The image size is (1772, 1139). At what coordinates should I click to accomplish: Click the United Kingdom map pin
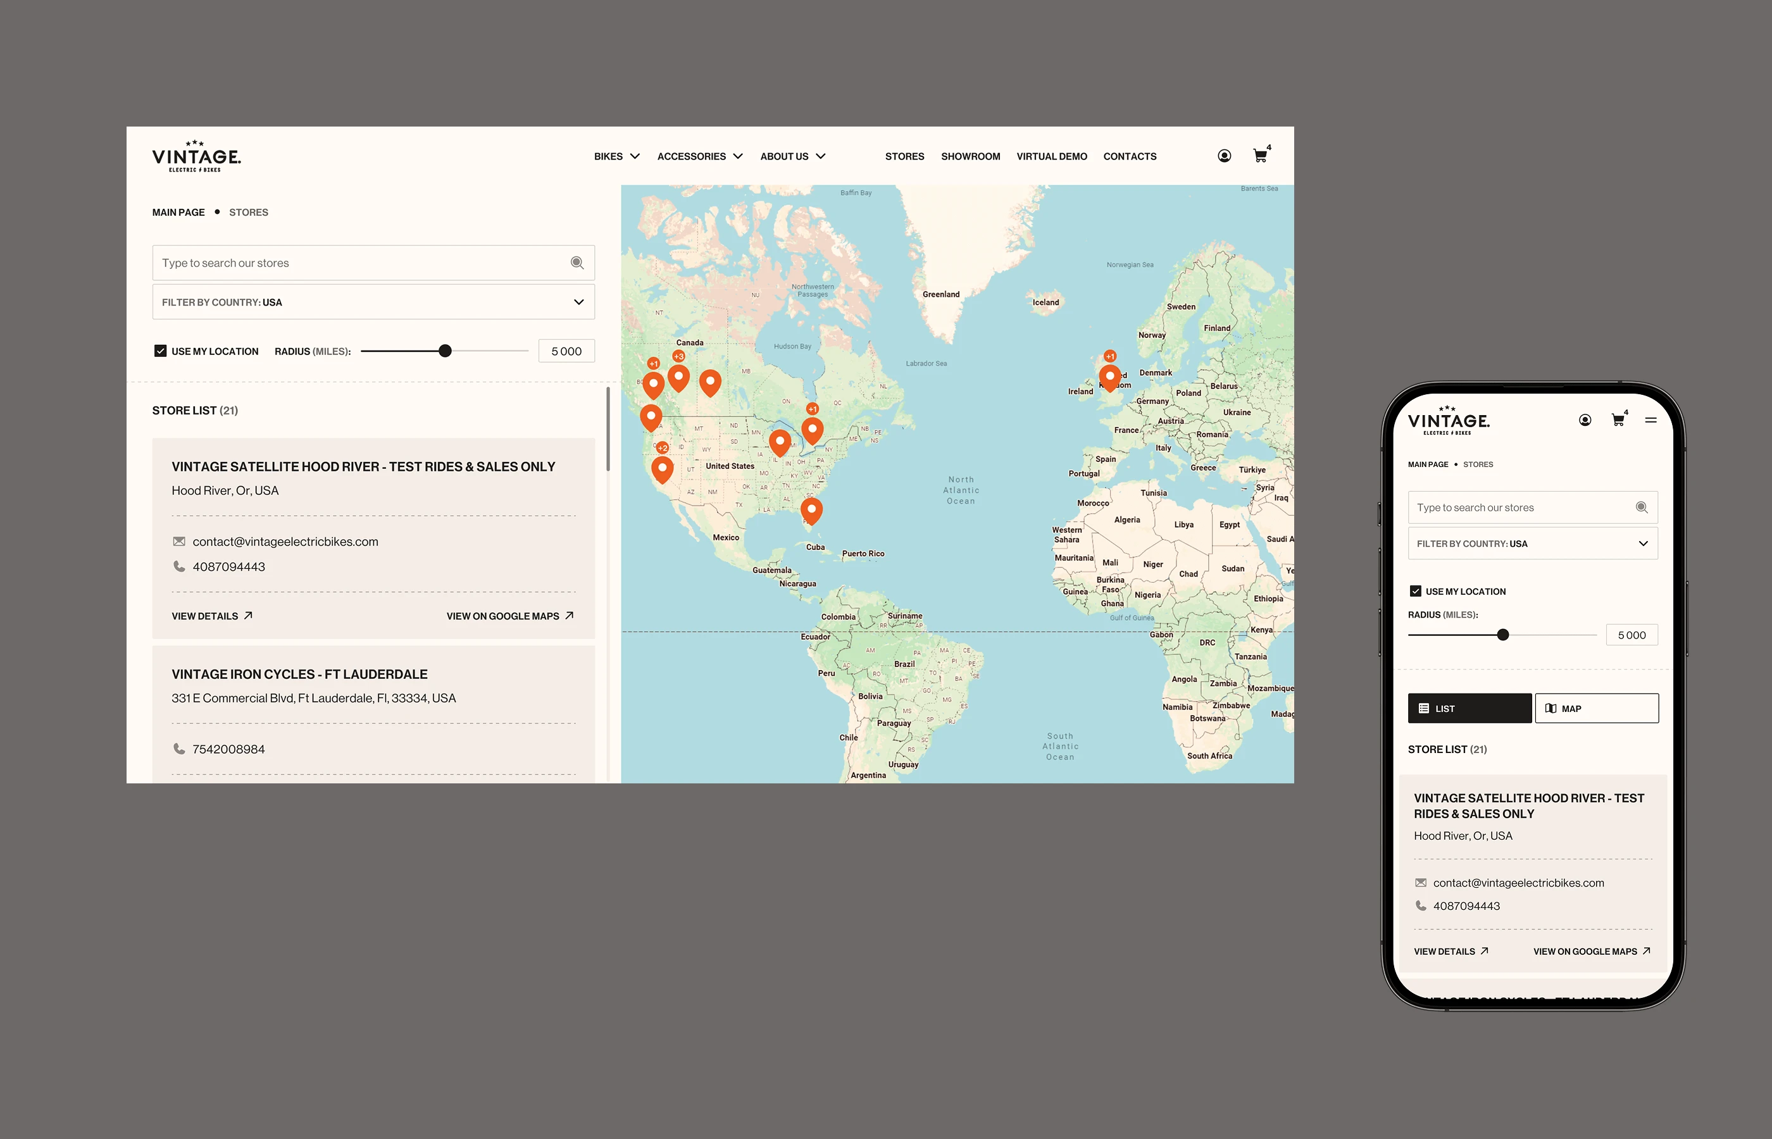[1109, 377]
